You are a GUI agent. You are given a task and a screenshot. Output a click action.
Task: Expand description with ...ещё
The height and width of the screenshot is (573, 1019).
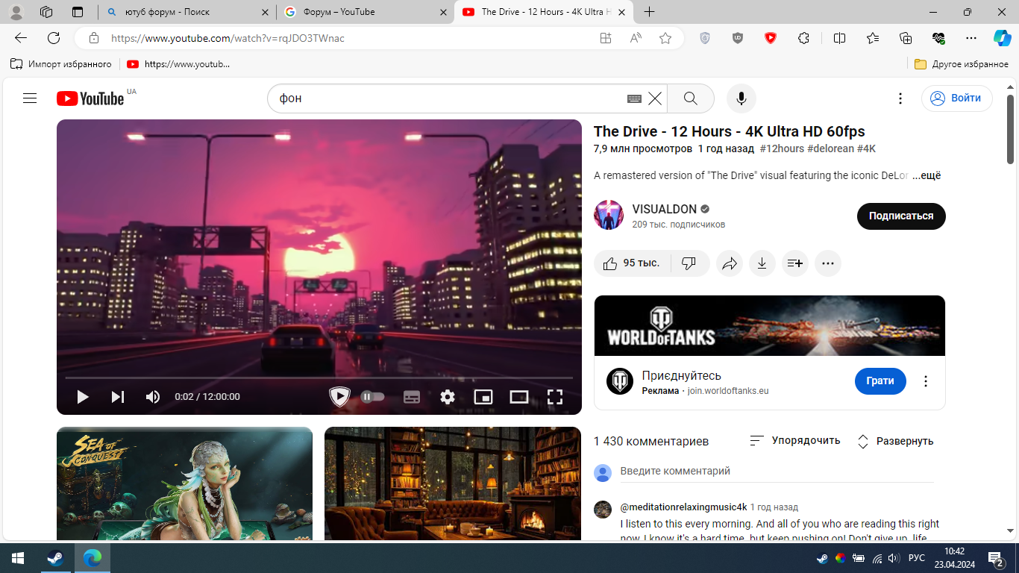point(926,175)
